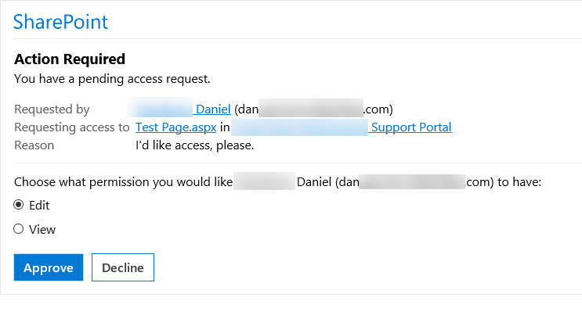Choose the View permission radio button

pyautogui.click(x=19, y=230)
